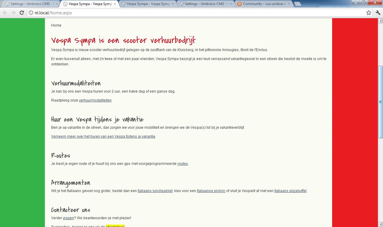Click the Verhuurmodaliteiten heading
The width and height of the screenshot is (383, 227).
pos(76,83)
